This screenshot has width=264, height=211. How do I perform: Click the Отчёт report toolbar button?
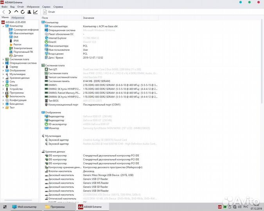[49, 12]
